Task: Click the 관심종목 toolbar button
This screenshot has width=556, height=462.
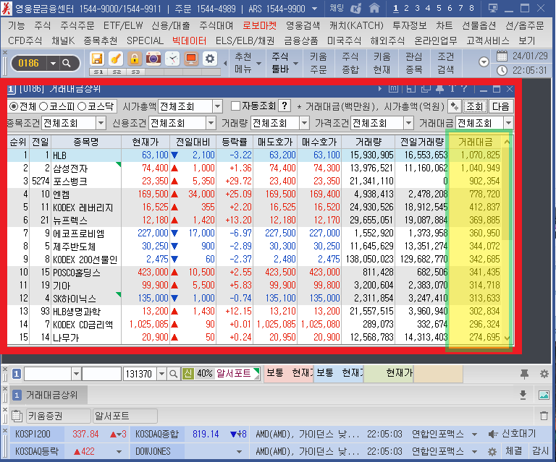Action: (x=414, y=63)
